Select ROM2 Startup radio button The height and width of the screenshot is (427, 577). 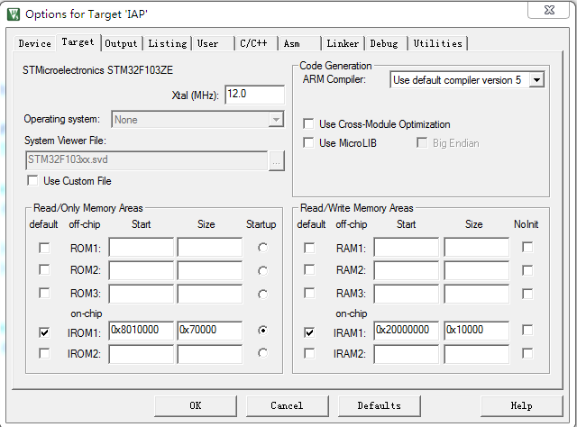tap(262, 271)
